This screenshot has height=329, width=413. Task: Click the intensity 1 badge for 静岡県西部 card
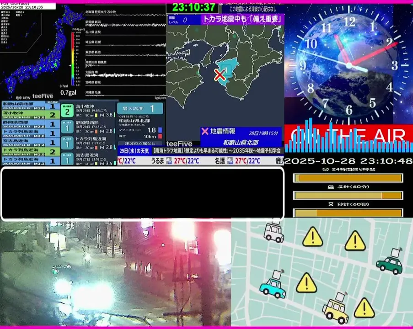coord(67,127)
